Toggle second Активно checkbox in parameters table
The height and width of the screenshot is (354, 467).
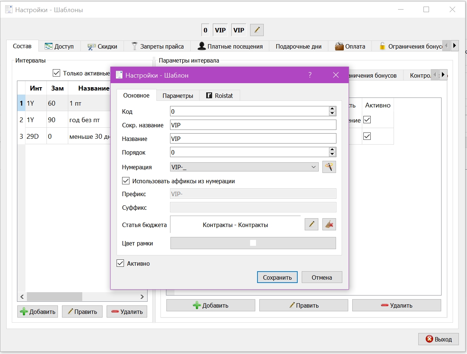[367, 136]
